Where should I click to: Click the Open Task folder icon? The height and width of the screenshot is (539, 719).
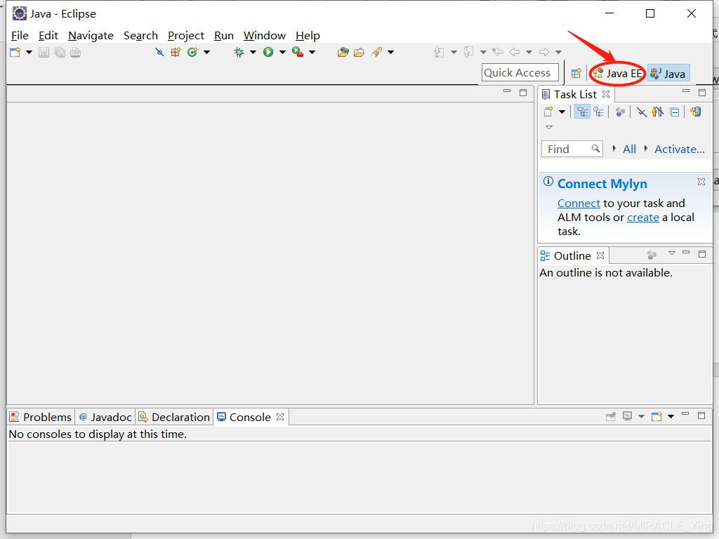(359, 52)
